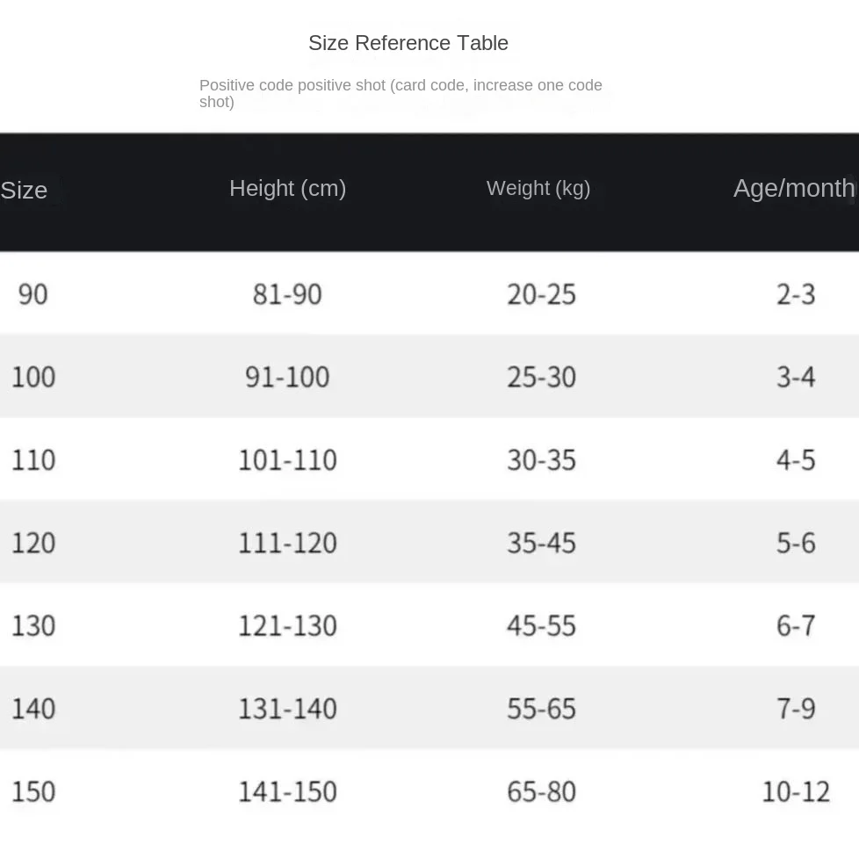The image size is (859, 859).
Task: Click the height 81-90 cell
Action: (x=287, y=294)
